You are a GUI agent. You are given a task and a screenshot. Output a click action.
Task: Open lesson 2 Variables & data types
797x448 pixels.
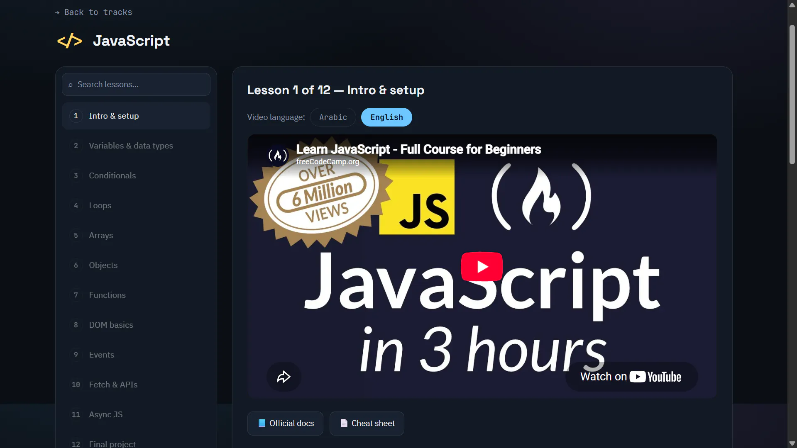coord(136,146)
